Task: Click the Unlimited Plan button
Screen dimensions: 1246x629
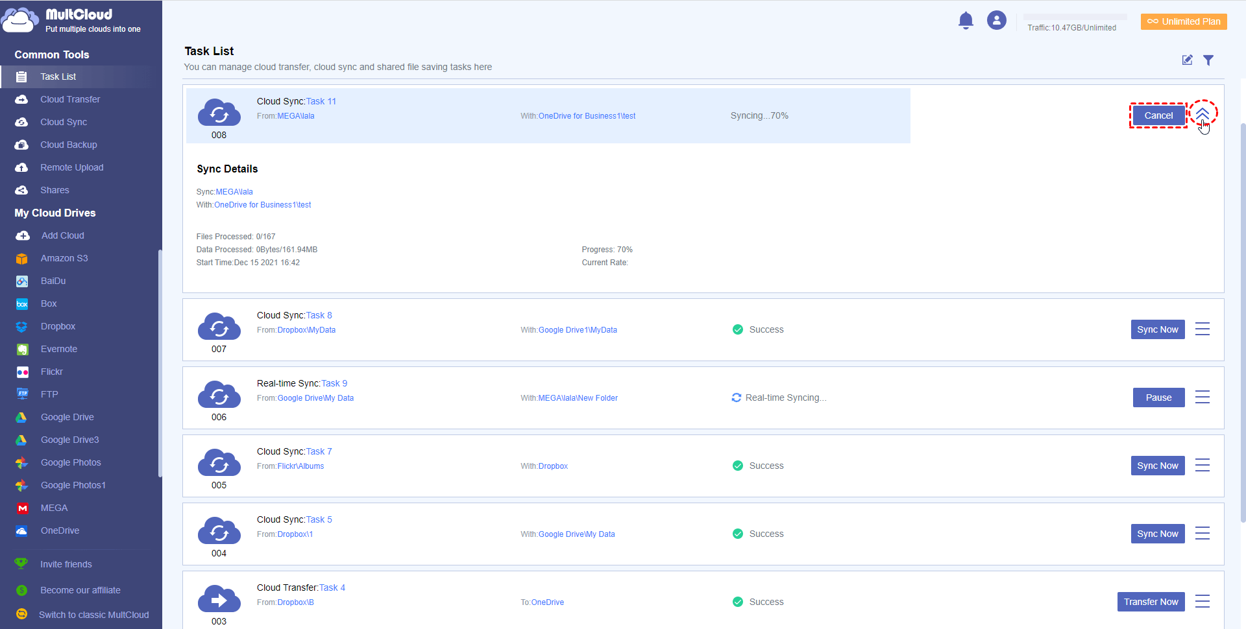Action: (1184, 21)
